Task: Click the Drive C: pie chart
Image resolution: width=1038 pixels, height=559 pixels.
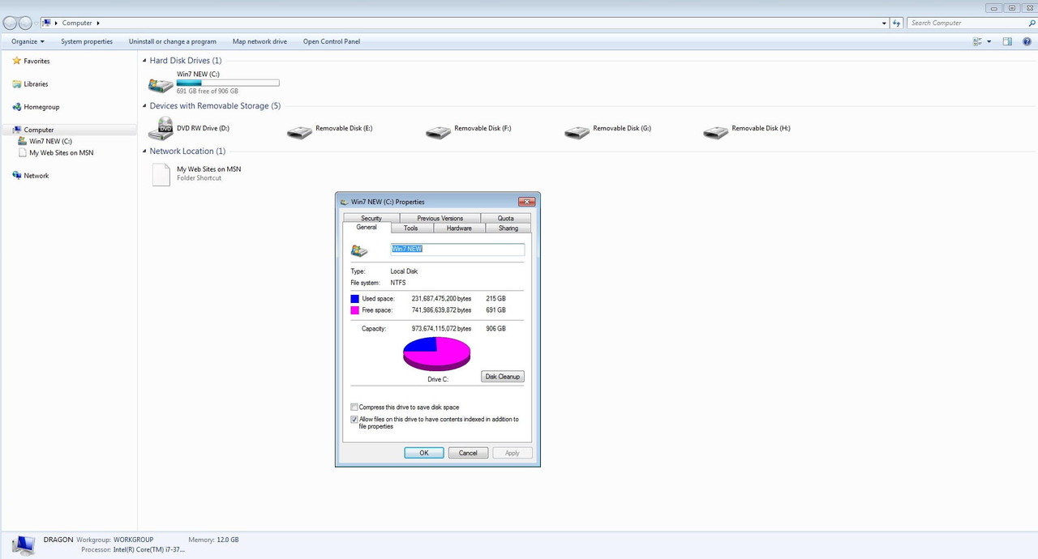Action: pos(437,356)
